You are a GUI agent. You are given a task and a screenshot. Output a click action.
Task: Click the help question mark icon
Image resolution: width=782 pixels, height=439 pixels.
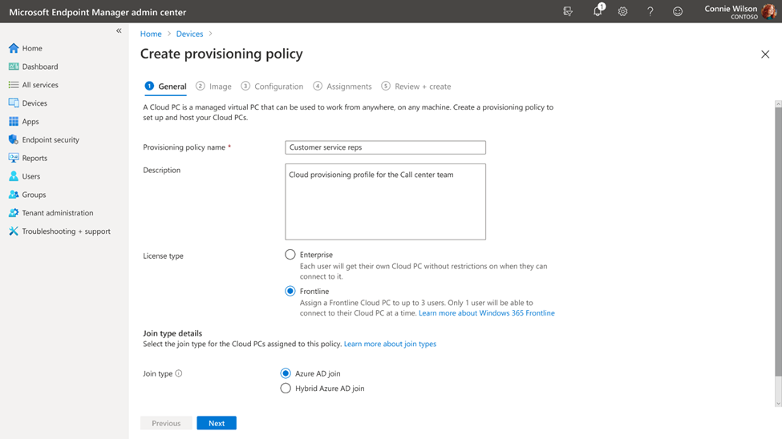click(650, 11)
